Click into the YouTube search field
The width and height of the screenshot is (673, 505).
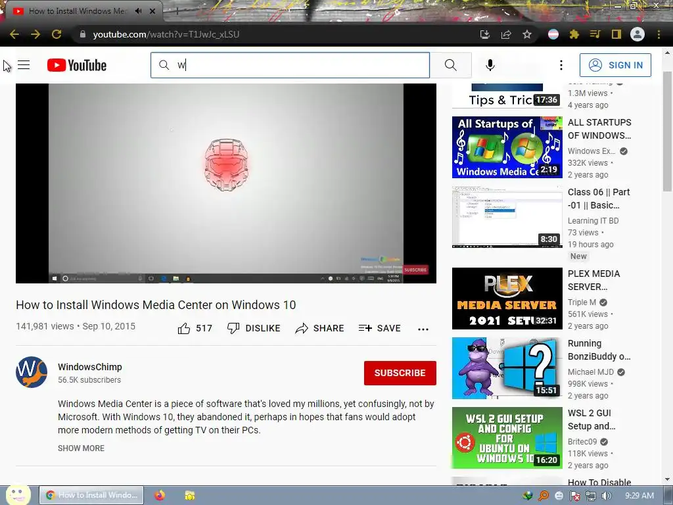click(290, 65)
